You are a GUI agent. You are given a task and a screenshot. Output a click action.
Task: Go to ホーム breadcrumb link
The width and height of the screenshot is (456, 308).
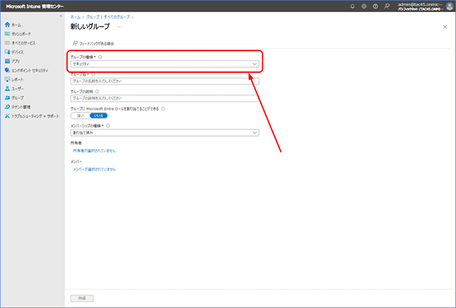pyautogui.click(x=75, y=17)
